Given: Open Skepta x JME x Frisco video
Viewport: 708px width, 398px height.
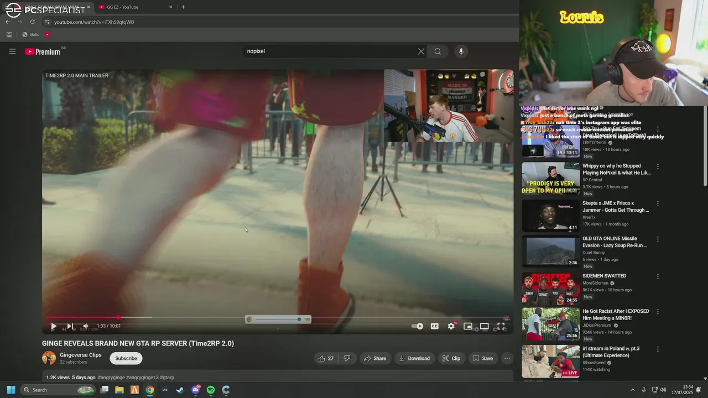Looking at the screenshot, I should pyautogui.click(x=550, y=216).
